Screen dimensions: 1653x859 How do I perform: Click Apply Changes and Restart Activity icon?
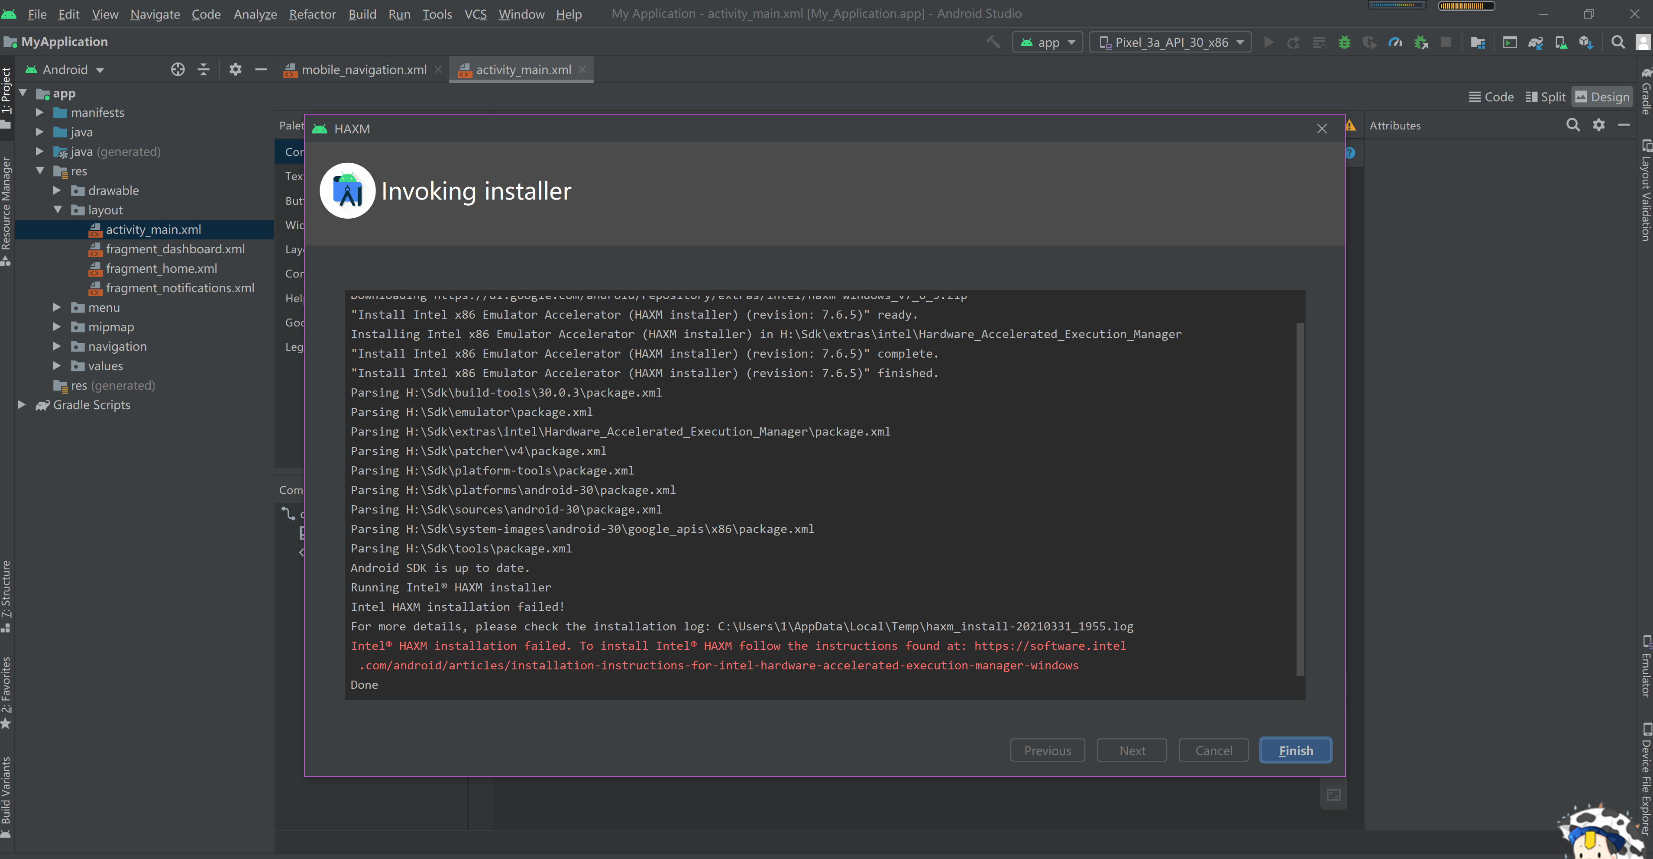tap(1294, 42)
